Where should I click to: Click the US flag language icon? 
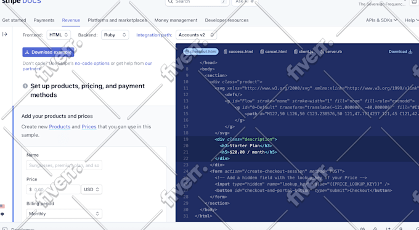2,206
